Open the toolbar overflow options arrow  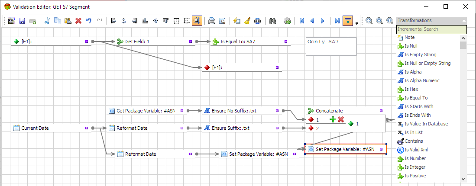coord(357,23)
